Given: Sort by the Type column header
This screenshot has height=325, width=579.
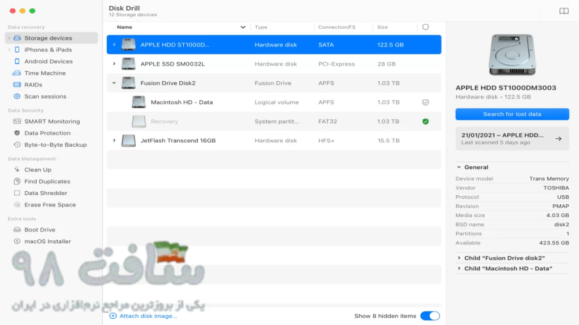Looking at the screenshot, I should (x=261, y=27).
